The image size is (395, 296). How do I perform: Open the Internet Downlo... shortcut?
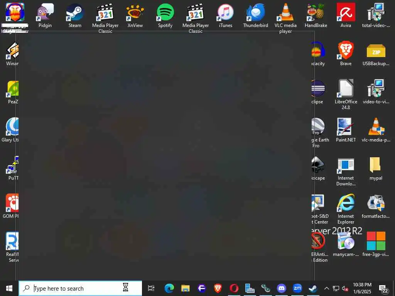[x=346, y=172]
